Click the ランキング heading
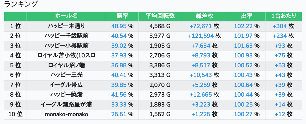 [x=21, y=4]
